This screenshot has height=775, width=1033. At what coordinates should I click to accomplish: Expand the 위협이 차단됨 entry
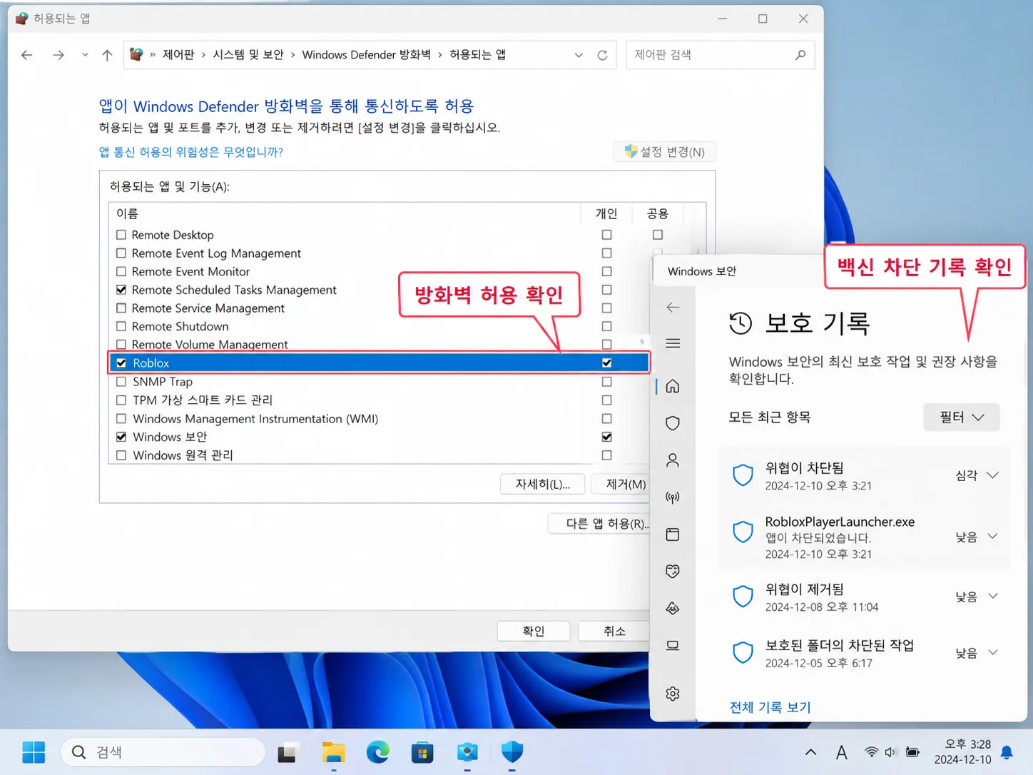(993, 475)
